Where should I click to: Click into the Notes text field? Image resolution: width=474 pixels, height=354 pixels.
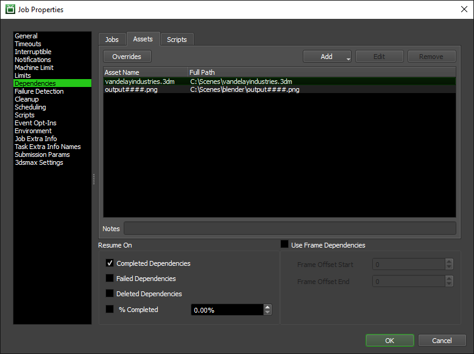(x=289, y=229)
